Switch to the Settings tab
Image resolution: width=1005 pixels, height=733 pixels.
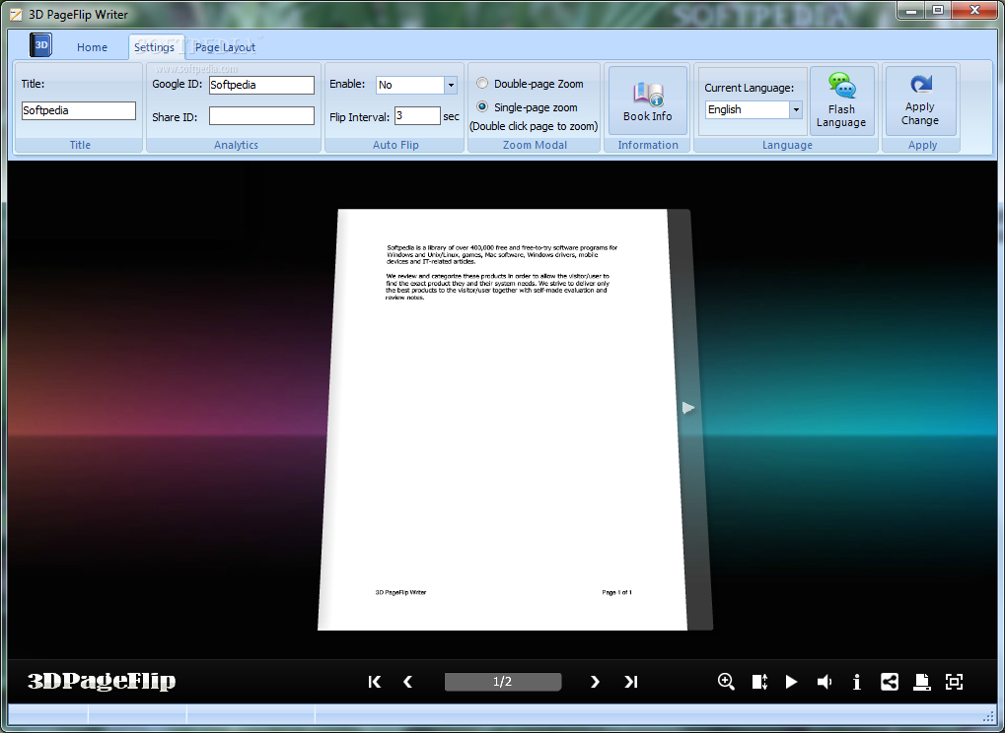click(155, 47)
